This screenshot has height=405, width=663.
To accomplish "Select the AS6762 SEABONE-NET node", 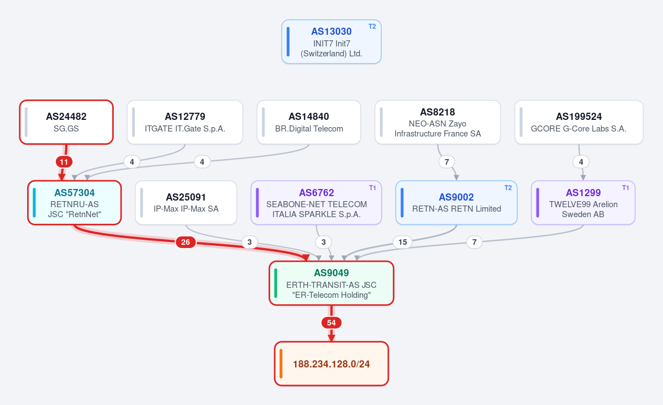I will click(317, 203).
